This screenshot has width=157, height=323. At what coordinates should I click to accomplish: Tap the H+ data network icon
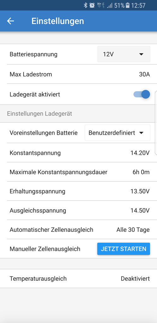(101, 5)
